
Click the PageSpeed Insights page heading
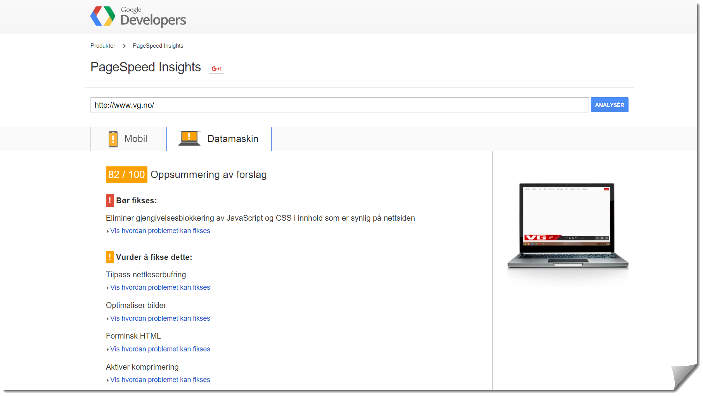(145, 67)
